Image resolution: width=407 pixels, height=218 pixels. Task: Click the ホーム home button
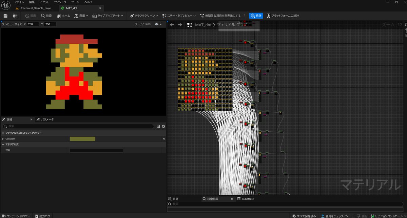64,16
